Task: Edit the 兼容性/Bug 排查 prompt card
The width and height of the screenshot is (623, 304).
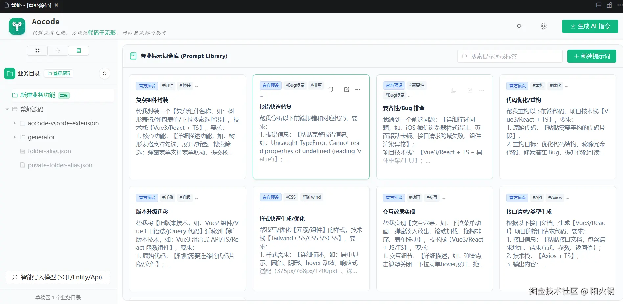Action: click(470, 90)
